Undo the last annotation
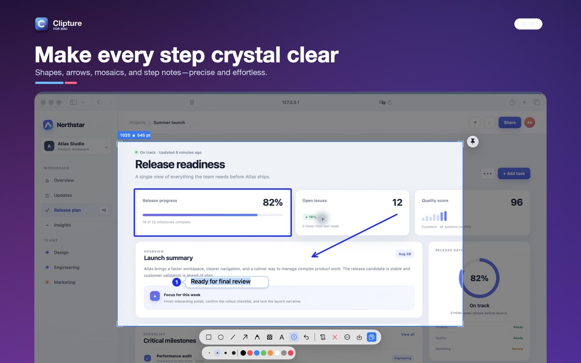Viewport: 581px width, 363px height. (x=306, y=337)
